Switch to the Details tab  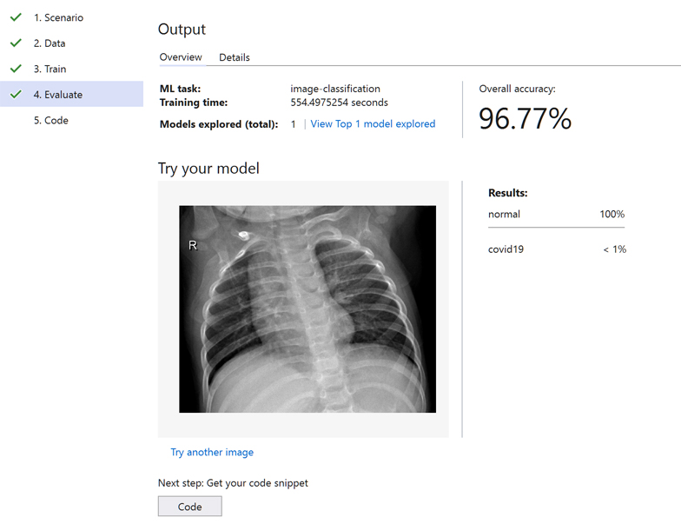(234, 57)
